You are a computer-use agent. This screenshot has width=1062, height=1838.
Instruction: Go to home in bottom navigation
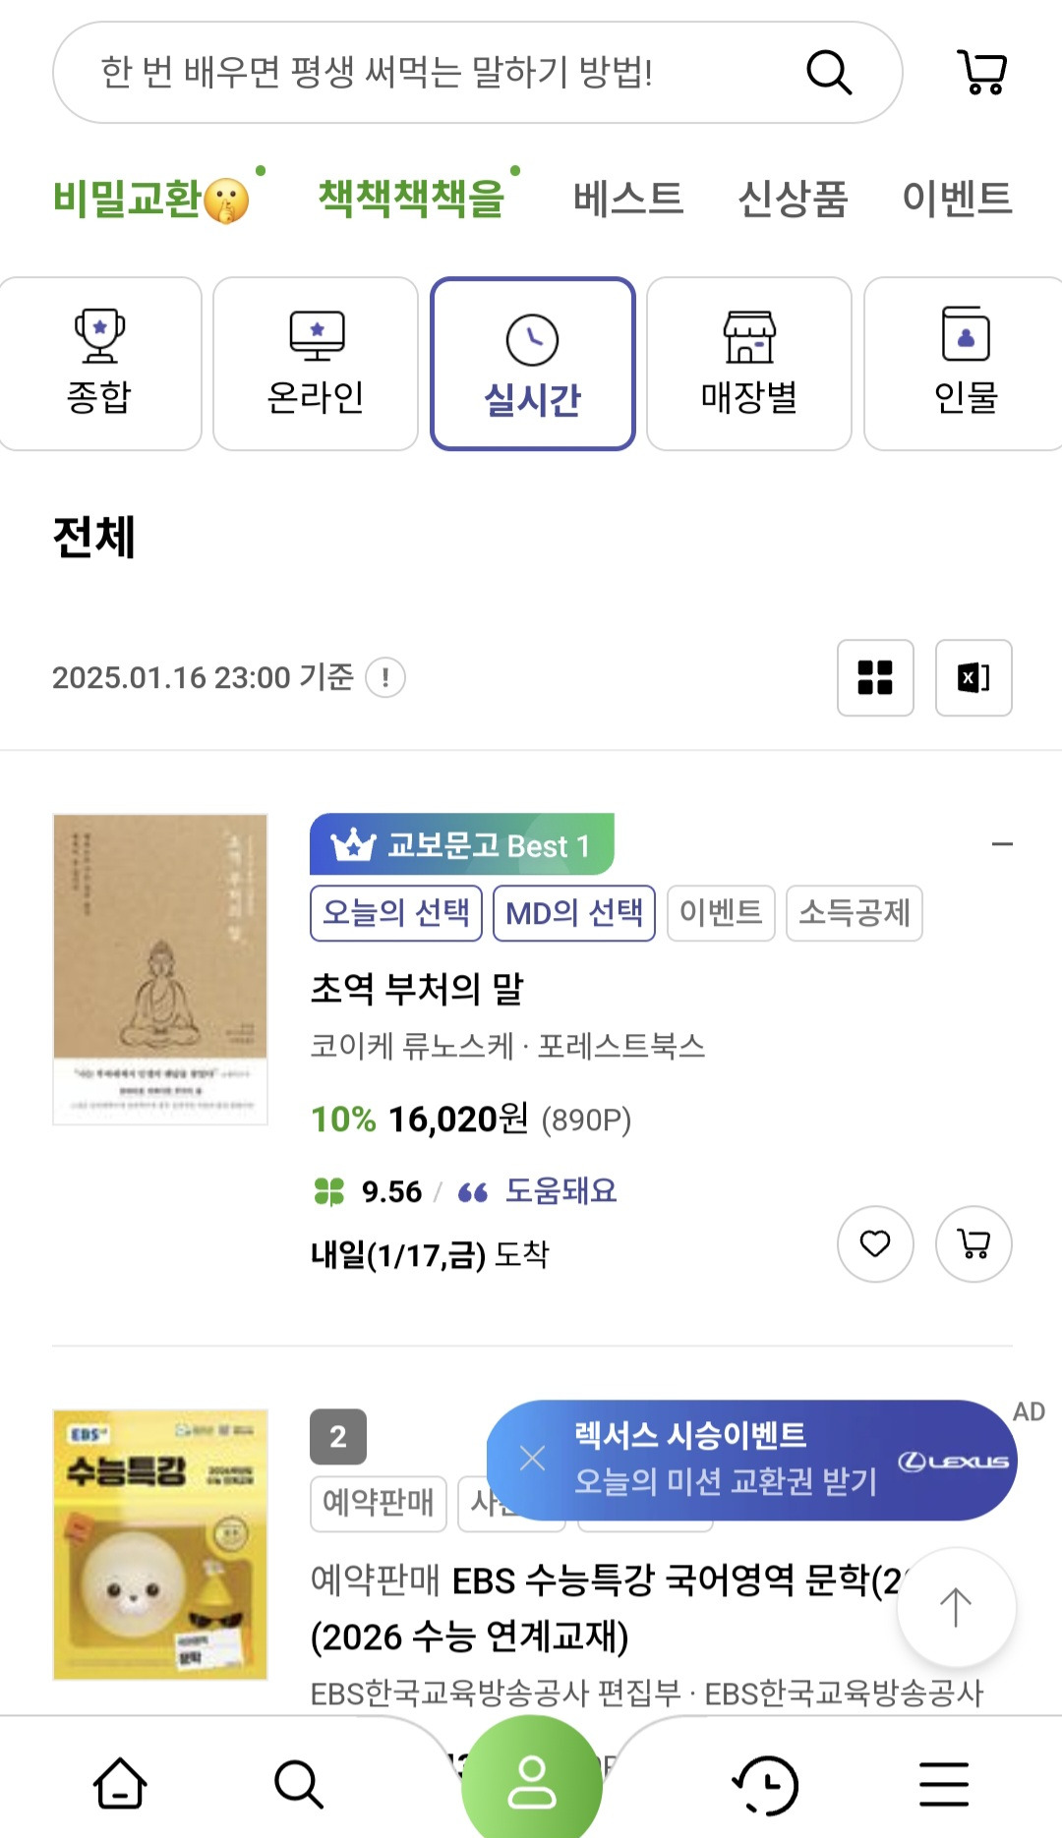pyautogui.click(x=120, y=1783)
